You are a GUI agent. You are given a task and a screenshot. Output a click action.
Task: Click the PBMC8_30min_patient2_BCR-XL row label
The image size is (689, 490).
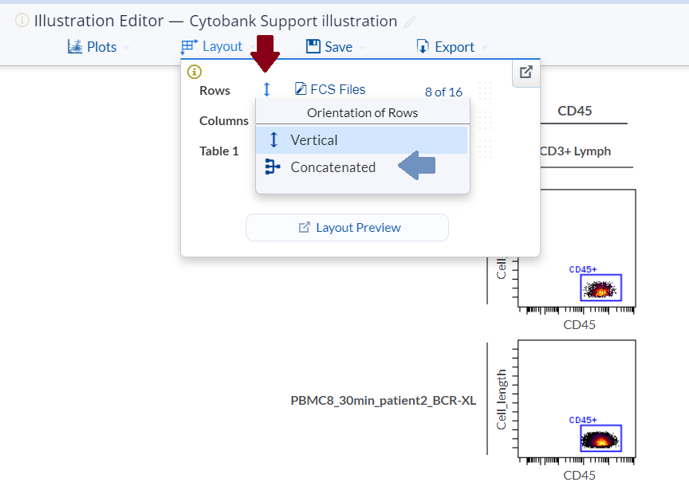(383, 400)
